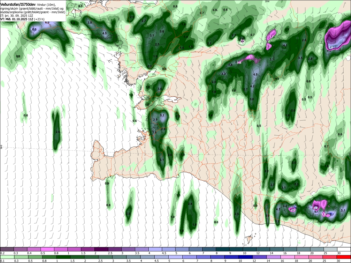Click the palest green swatch above the 0.1 label
Screen dimensions: 351x263
point(7,257)
